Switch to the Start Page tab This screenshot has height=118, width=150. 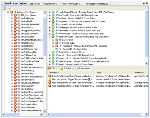tap(35, 4)
